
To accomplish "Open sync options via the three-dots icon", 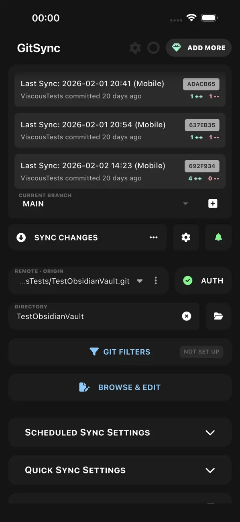I will (154, 238).
